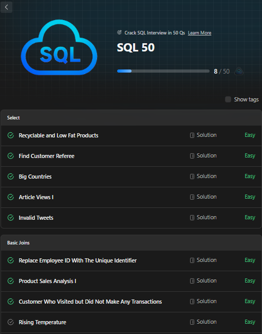Click the solution document icon for Invalid Tweets

[192, 218]
